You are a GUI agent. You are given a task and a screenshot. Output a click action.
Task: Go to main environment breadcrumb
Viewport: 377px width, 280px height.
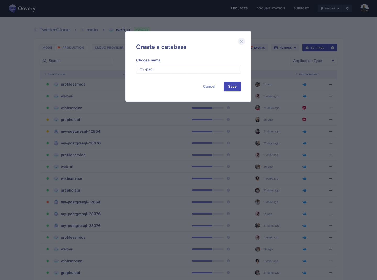[92, 30]
